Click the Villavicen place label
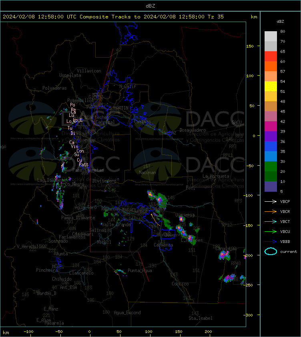The height and width of the screenshot is (337, 301). (x=89, y=71)
